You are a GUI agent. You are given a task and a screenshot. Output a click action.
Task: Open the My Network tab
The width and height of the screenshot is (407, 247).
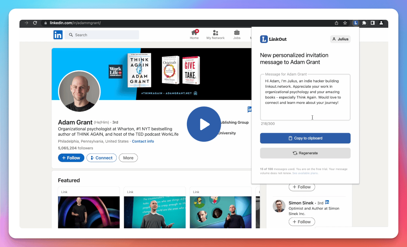pos(215,35)
